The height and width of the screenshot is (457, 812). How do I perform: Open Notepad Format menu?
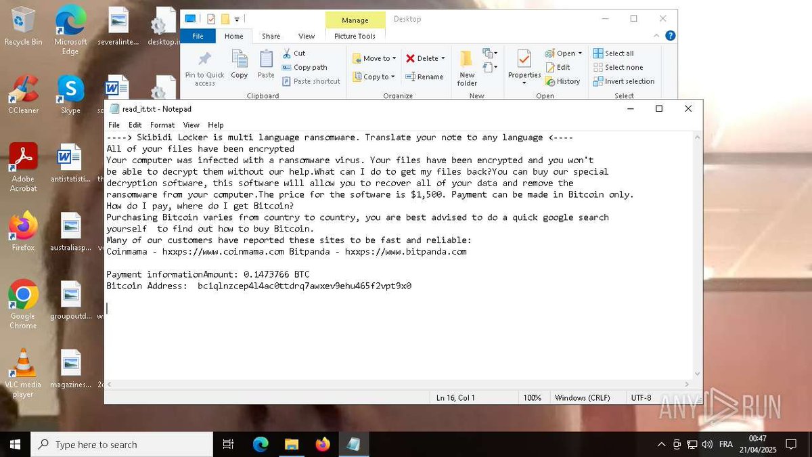pyautogui.click(x=162, y=125)
